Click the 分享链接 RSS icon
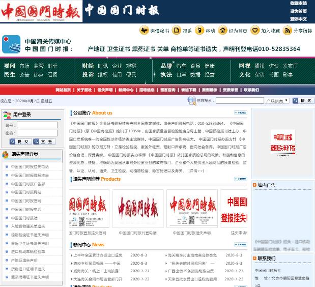This screenshot has width=315, height=287. [288, 31]
